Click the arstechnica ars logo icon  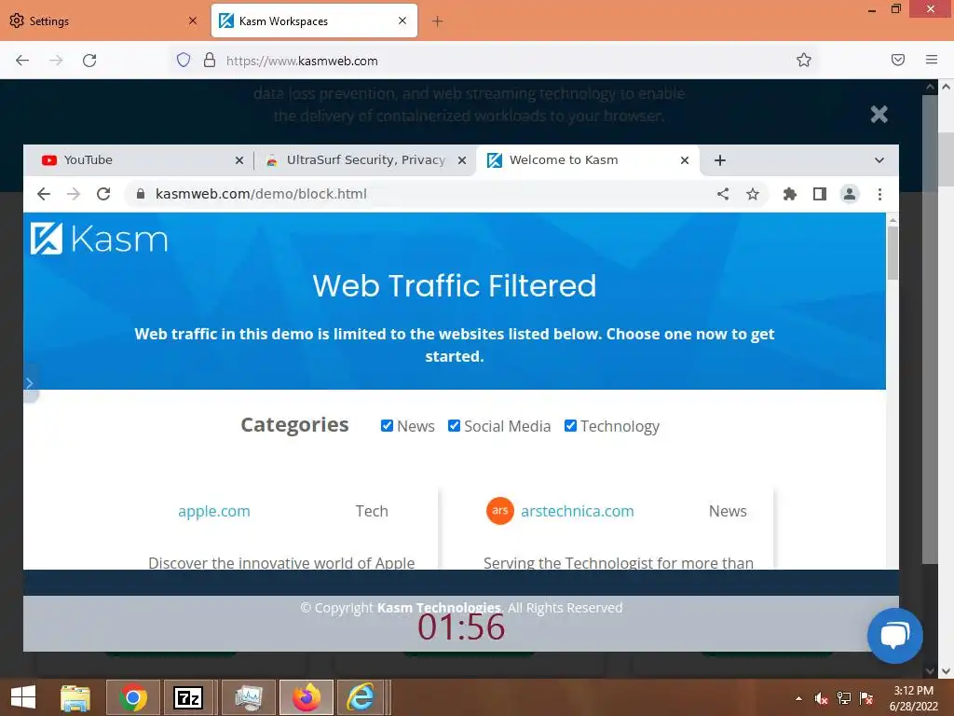500,510
